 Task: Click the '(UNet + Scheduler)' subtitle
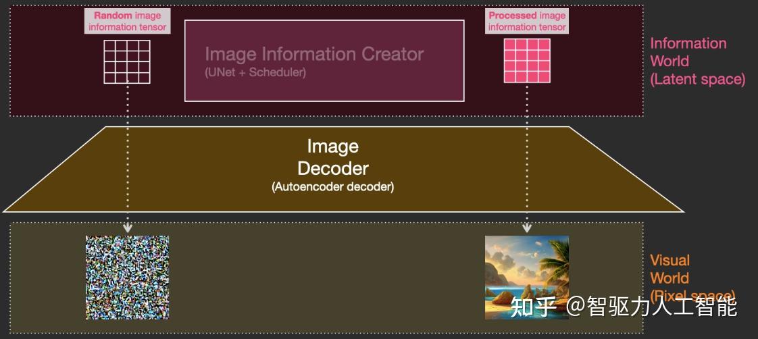256,73
